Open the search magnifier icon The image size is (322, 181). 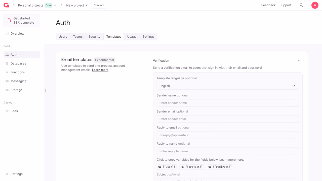pos(301,5)
